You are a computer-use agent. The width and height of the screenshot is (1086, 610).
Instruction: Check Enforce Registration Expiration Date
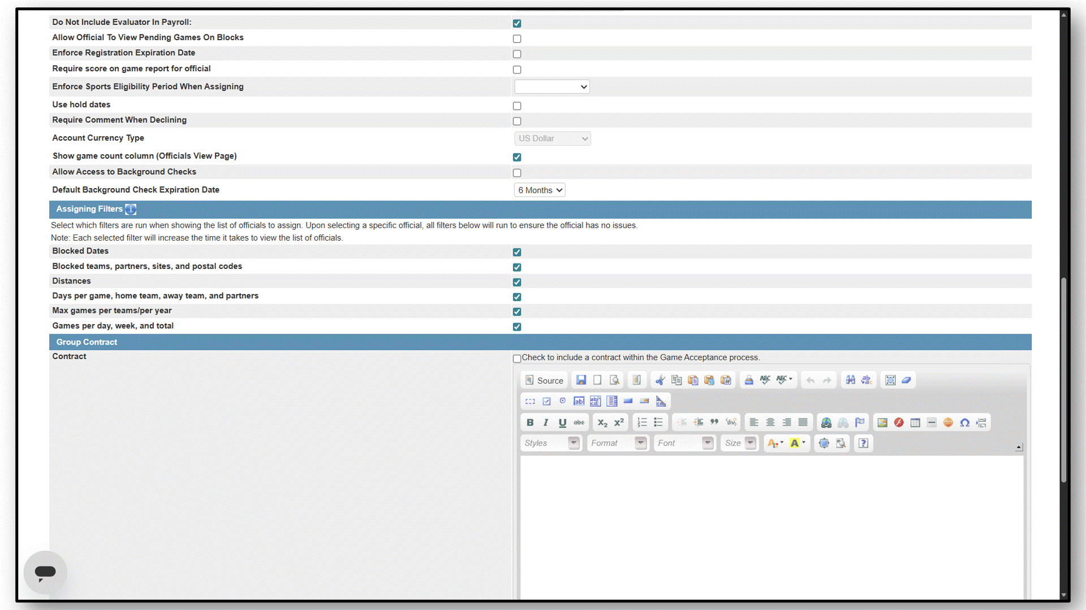[517, 54]
